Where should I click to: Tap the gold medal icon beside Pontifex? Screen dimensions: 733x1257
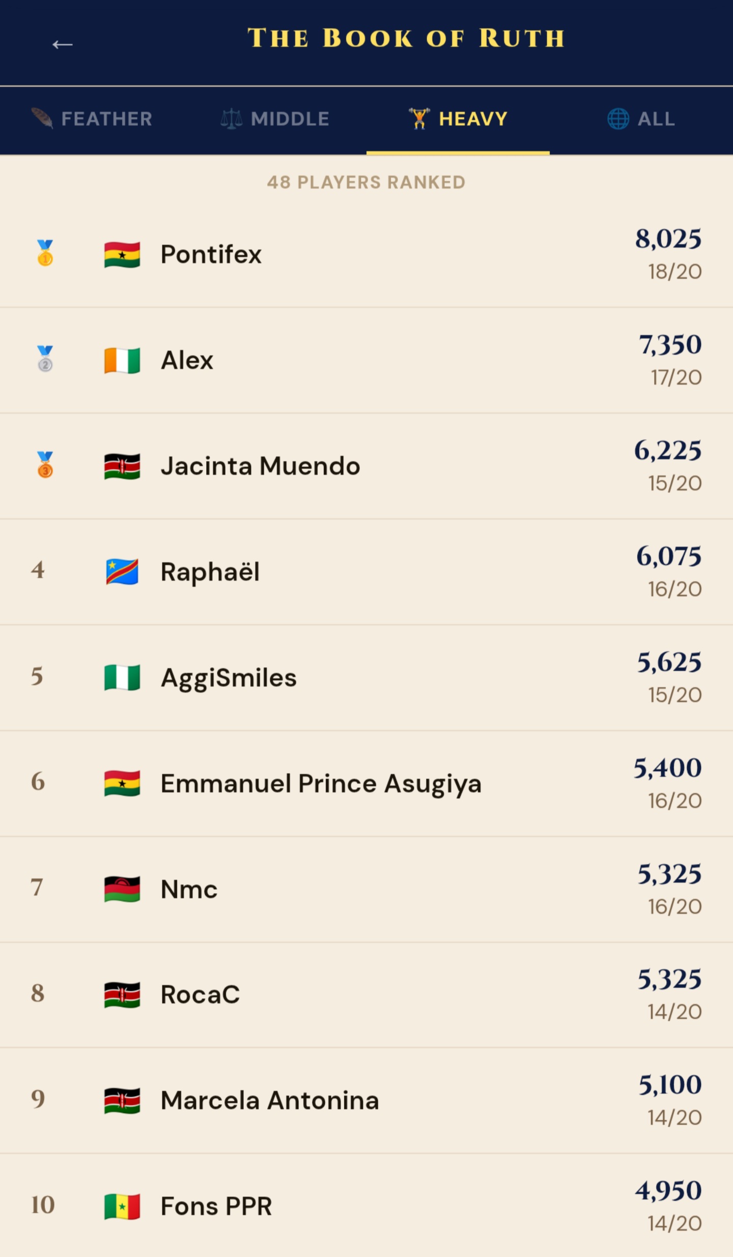[x=45, y=253]
